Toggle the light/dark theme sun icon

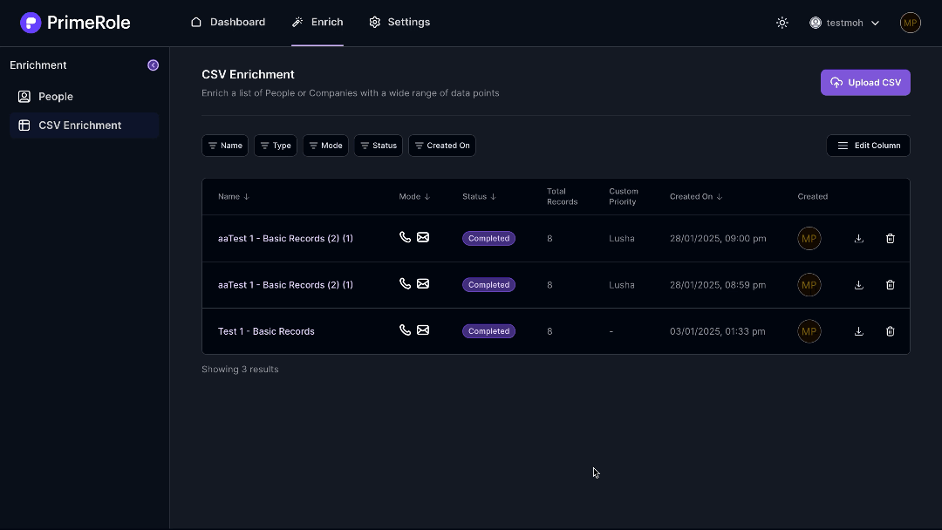point(782,23)
